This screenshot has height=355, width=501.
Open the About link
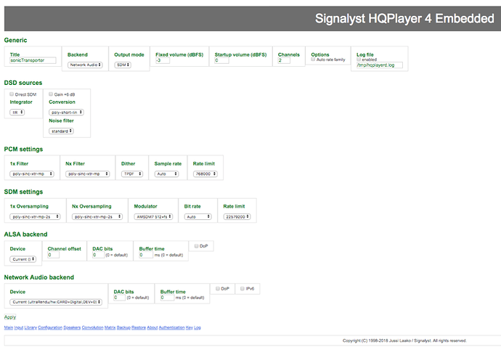coord(152,327)
